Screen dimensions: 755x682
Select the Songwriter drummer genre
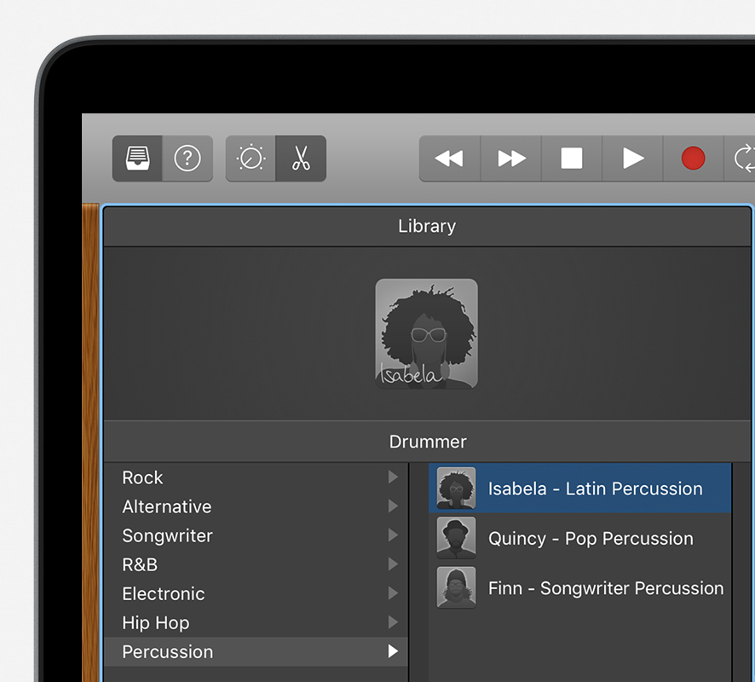pyautogui.click(x=256, y=535)
